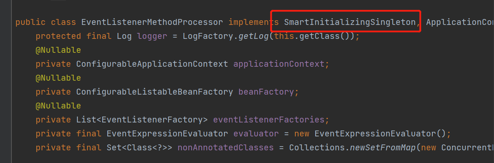The width and height of the screenshot is (494, 163).
Task: Click the EventListenerMethodProcessor class name
Action: 152,22
